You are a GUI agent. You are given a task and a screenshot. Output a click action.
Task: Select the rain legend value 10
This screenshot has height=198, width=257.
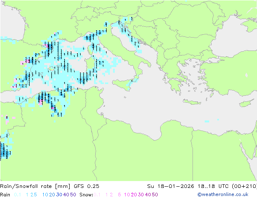tap(45, 195)
